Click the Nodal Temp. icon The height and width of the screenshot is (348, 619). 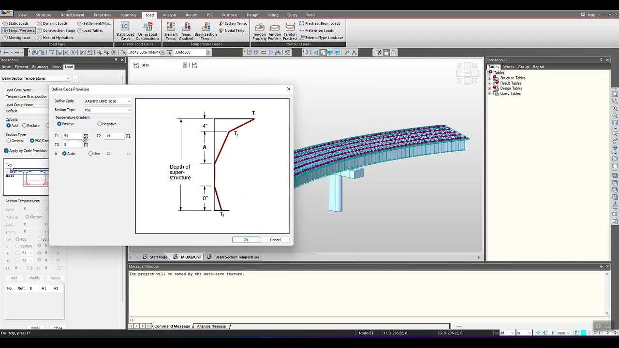click(x=232, y=30)
